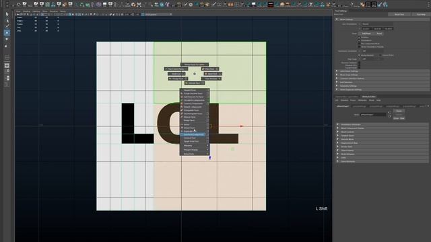The height and width of the screenshot is (242, 431).
Task: Open the viewport Renderer menu
Action: click(x=54, y=11)
